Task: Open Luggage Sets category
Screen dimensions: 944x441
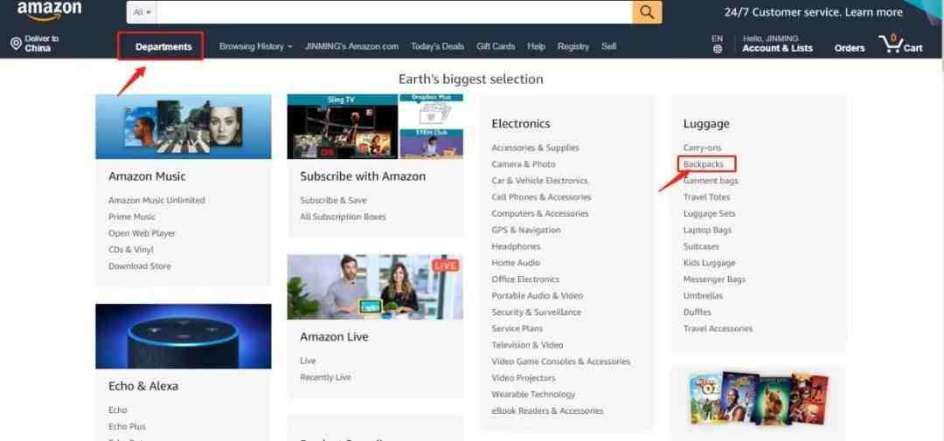Action: pos(709,214)
